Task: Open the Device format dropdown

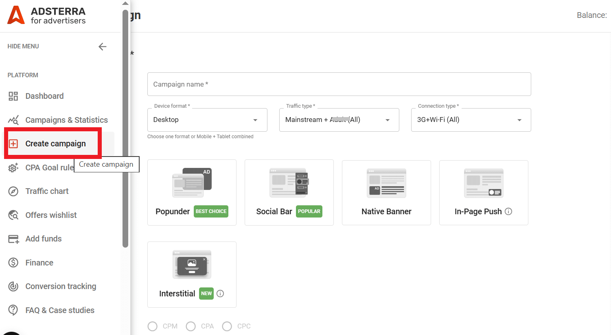Action: [207, 120]
